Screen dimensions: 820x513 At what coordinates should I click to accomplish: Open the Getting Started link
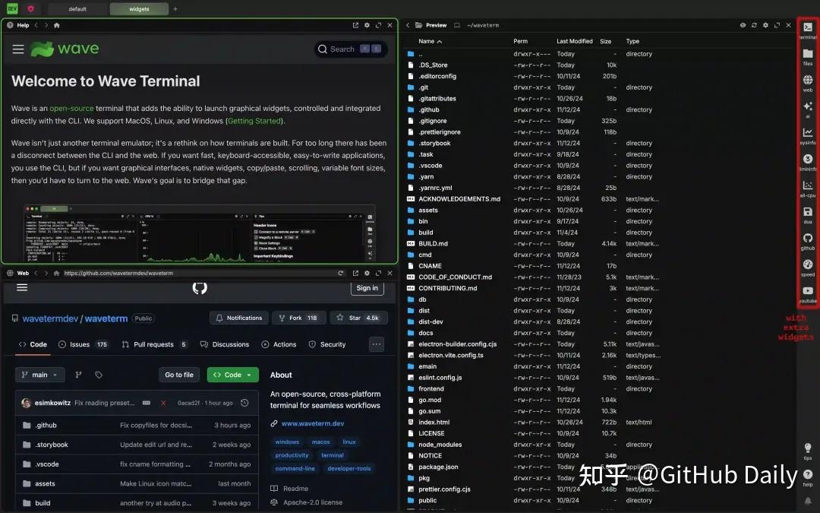tap(254, 121)
